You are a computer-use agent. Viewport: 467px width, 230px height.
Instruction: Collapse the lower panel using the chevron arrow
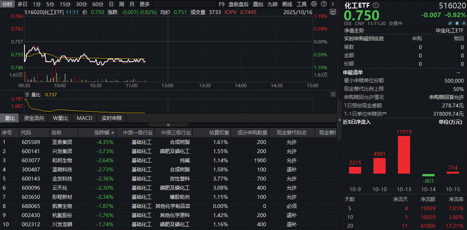click(168, 125)
